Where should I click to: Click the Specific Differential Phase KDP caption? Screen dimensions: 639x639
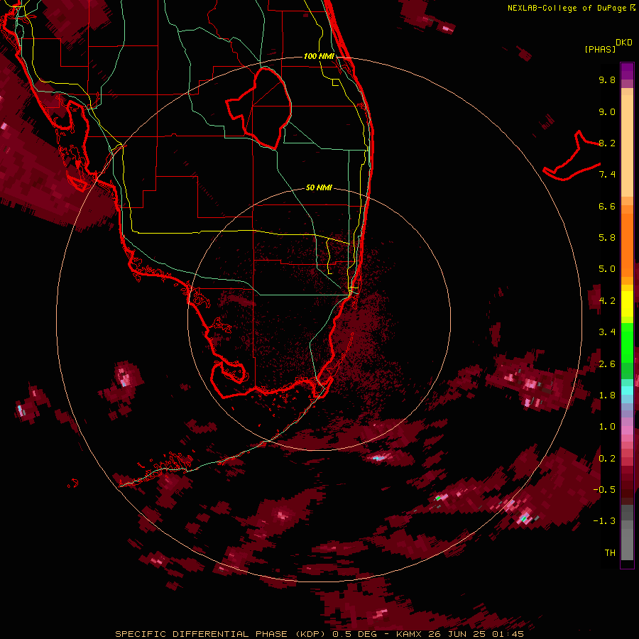coord(319,634)
